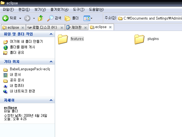Switch to the first eclipse tab
182x137 pixels.
coord(13,27)
